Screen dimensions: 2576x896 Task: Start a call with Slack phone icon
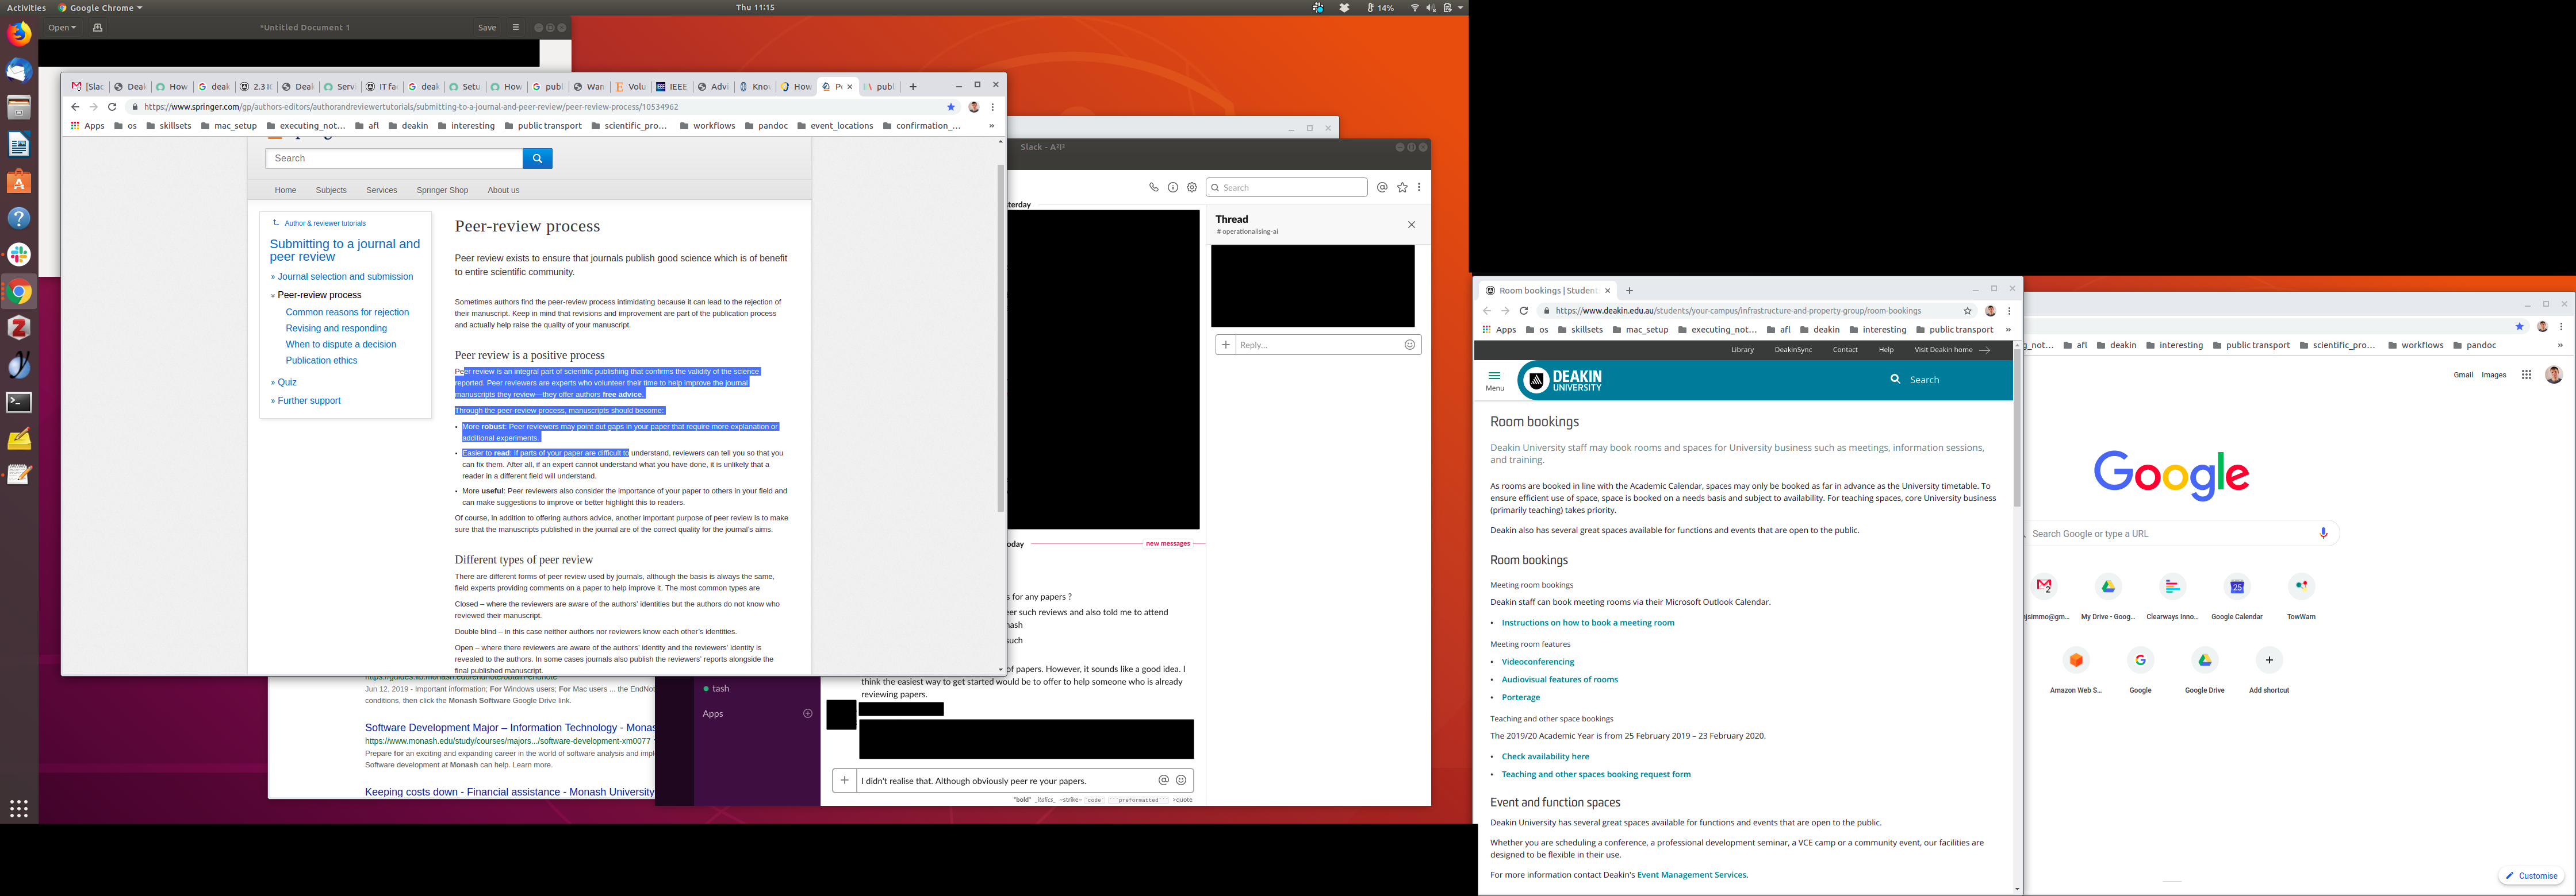point(1153,188)
